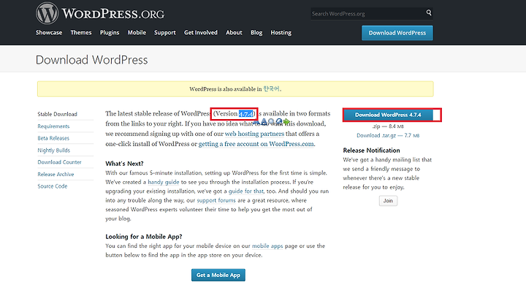The image size is (526, 285).
Task: Open the Blog menu item
Action: (x=256, y=33)
